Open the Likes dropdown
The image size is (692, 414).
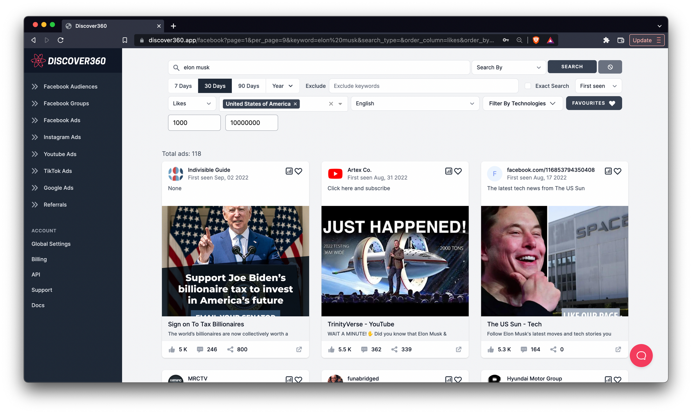[x=192, y=103]
